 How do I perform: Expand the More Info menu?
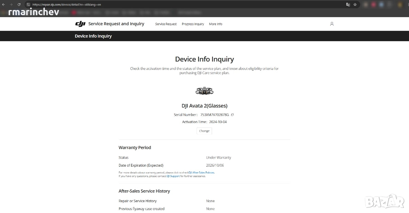point(215,24)
